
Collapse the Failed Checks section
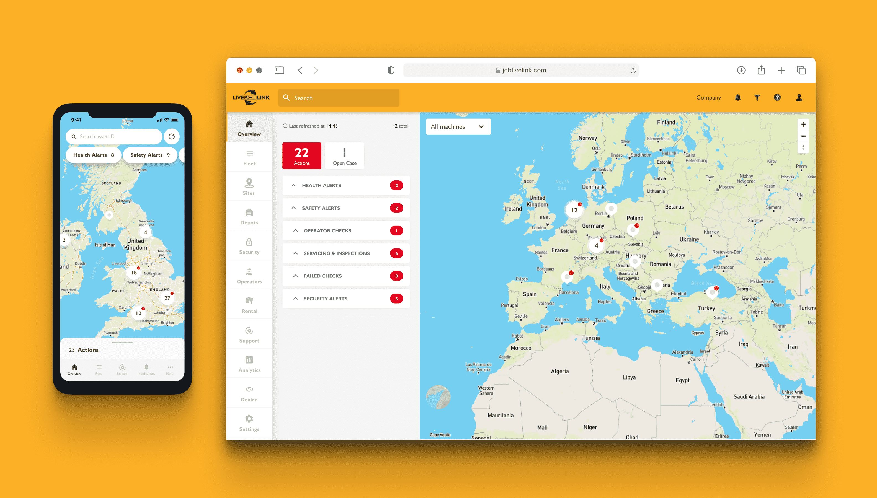pyautogui.click(x=295, y=276)
